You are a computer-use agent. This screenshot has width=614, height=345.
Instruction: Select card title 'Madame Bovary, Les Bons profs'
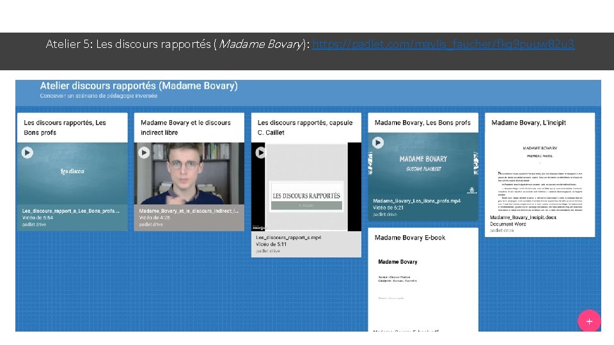(423, 123)
